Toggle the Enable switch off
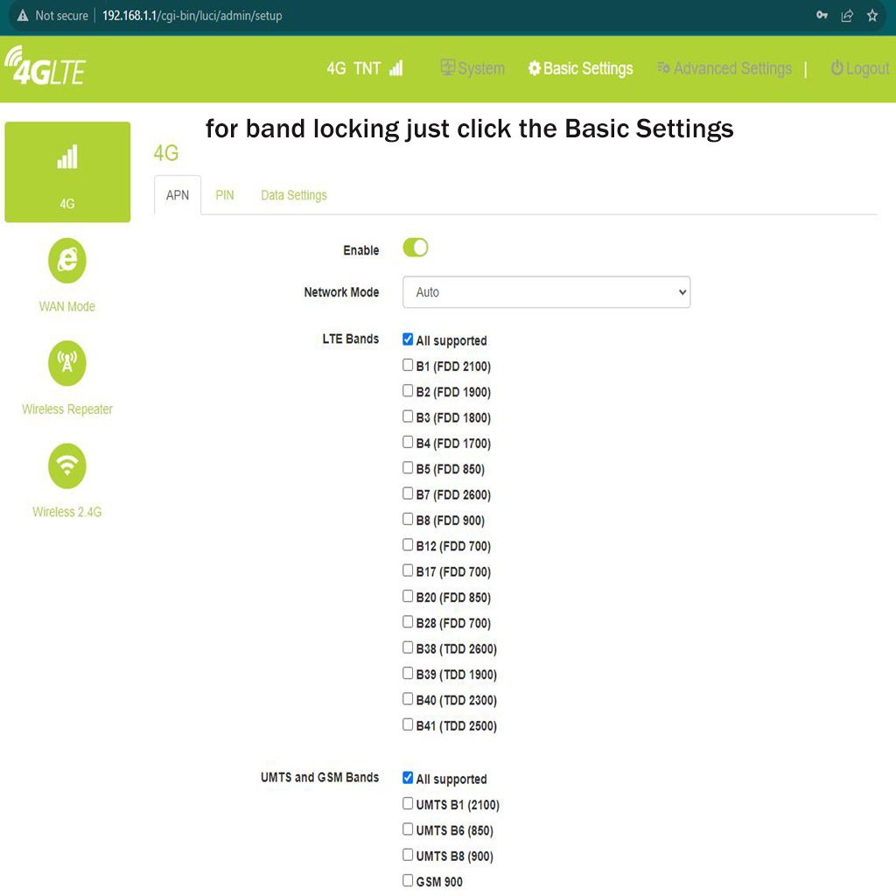The width and height of the screenshot is (896, 896). [x=416, y=248]
